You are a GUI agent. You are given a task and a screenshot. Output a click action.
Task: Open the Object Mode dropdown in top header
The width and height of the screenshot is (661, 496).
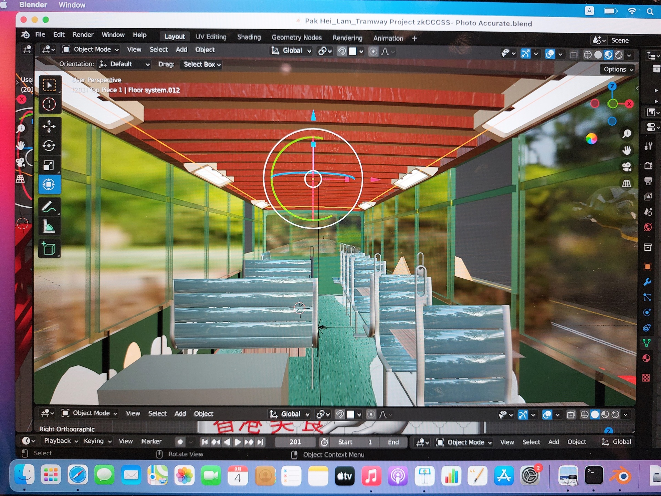tap(91, 50)
